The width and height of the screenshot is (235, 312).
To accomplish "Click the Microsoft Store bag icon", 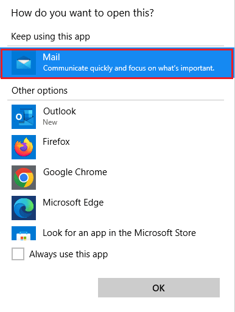I will point(24,234).
